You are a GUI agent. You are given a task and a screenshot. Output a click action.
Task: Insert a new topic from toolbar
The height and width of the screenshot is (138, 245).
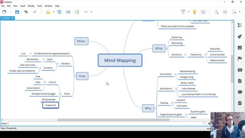pos(48,12)
